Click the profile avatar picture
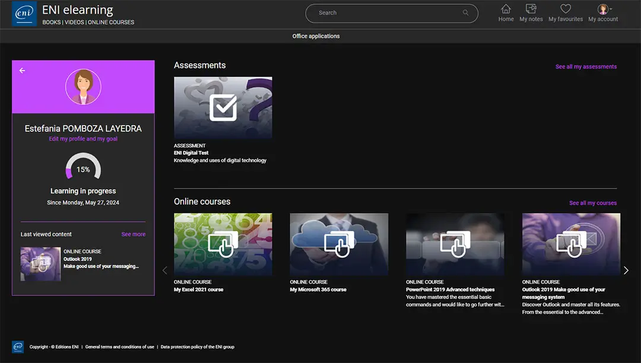The width and height of the screenshot is (641, 363). (83, 87)
